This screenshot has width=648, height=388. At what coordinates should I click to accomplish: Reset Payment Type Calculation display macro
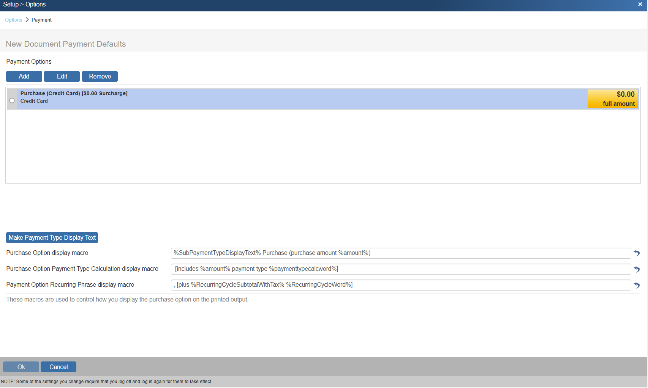pyautogui.click(x=637, y=269)
